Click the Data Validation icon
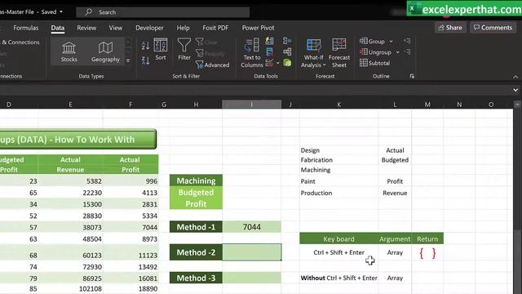Screen dimensions: 522x294 [x=269, y=63]
